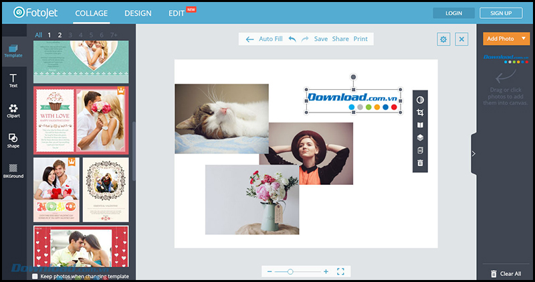Open the Shape tool panel
Viewport: 535px width, 282px height.
(13, 141)
